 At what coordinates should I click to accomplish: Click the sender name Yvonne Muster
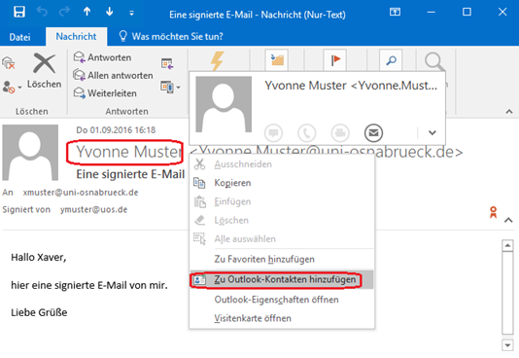click(128, 152)
